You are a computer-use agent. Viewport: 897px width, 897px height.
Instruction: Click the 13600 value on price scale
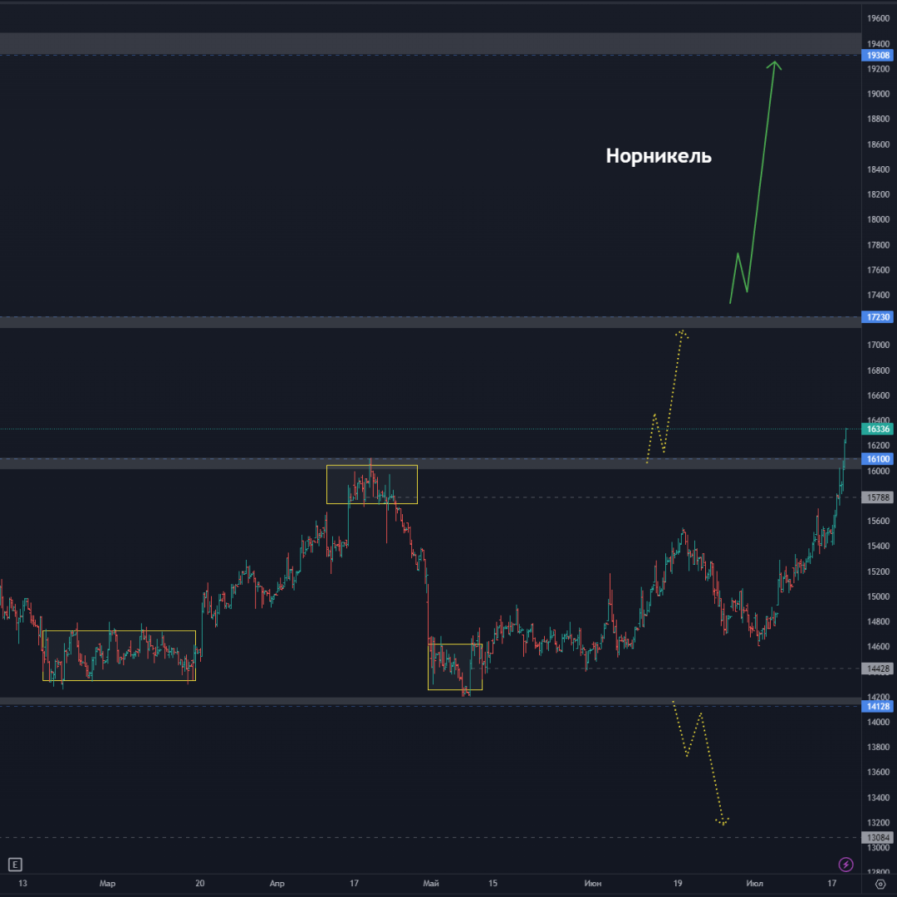click(x=878, y=772)
